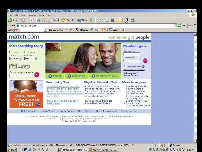
Task: Select the Dating radio button
Action: point(10,52)
